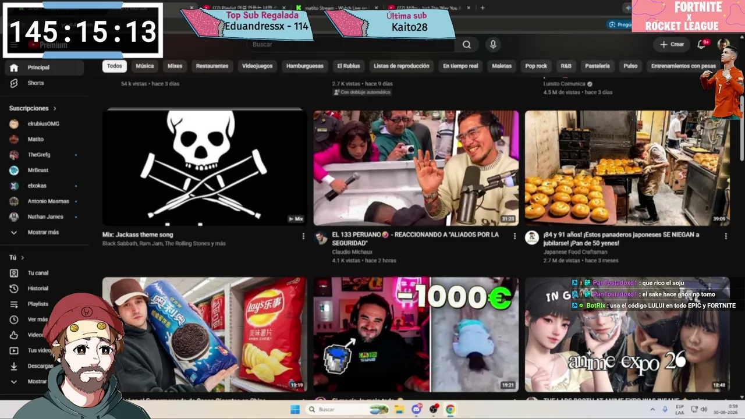Open Chrome from the taskbar
Viewport: 745px width, 419px height.
[x=450, y=410]
